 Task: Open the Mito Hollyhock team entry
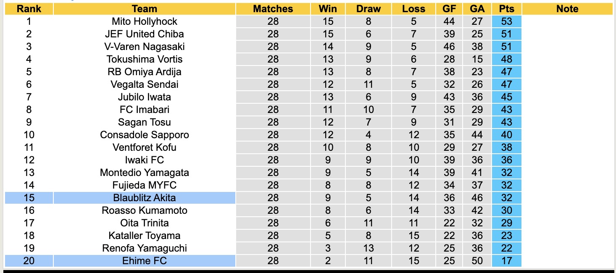click(x=144, y=21)
